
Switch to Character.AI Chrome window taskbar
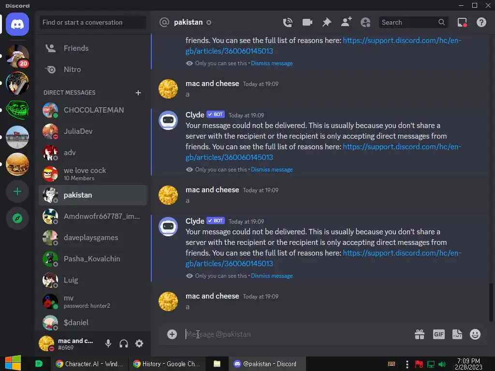(x=89, y=364)
